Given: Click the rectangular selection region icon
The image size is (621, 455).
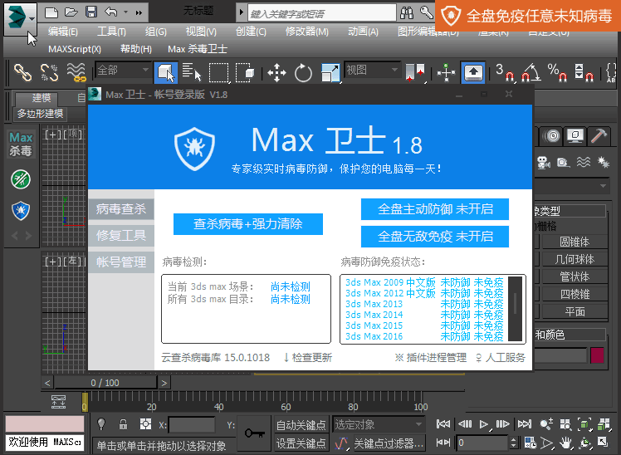Looking at the screenshot, I should click(218, 73).
